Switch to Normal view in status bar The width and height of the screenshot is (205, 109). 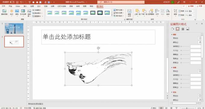[161, 108]
